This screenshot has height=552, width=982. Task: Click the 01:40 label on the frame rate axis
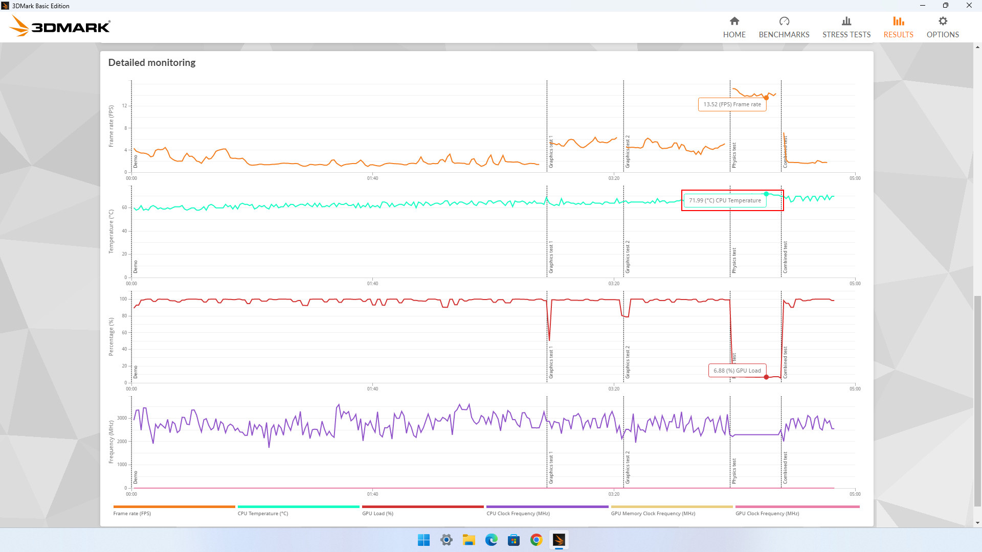click(x=372, y=178)
